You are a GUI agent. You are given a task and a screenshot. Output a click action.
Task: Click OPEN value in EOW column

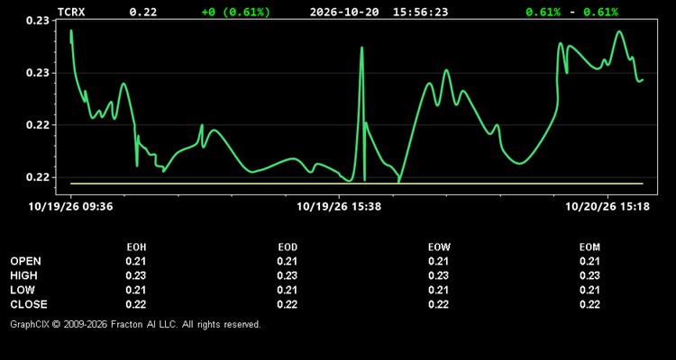click(x=438, y=261)
